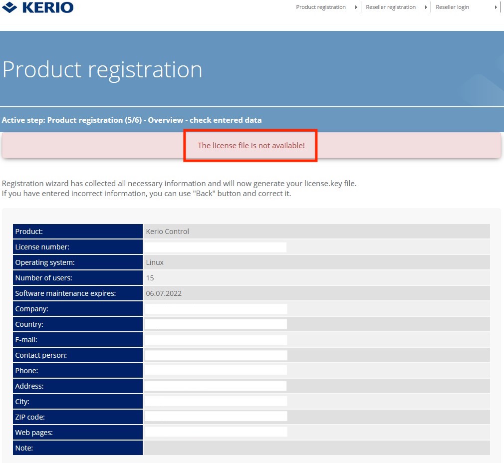The width and height of the screenshot is (504, 463).
Task: Click the arrow beside Reseller registration
Action: [x=426, y=7]
